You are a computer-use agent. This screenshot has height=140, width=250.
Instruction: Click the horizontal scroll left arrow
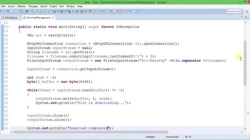pyautogui.click(x=11, y=132)
